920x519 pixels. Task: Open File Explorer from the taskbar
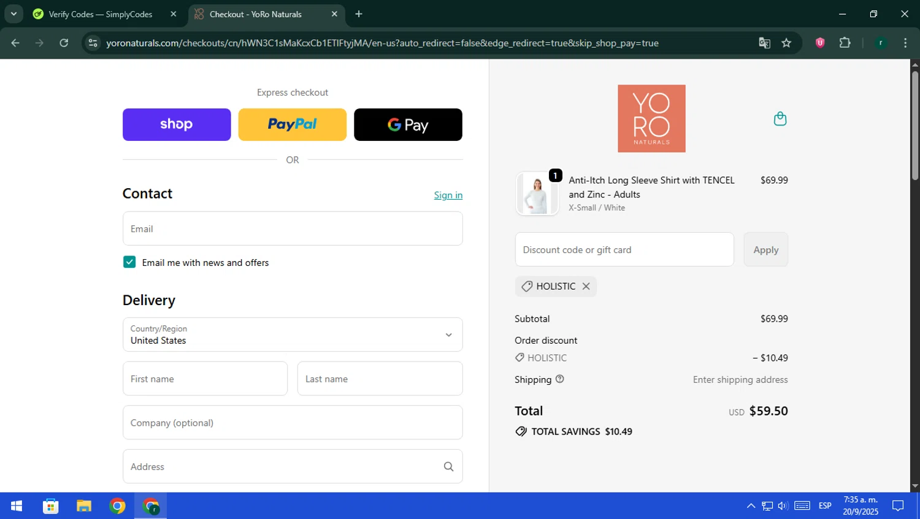(x=84, y=506)
